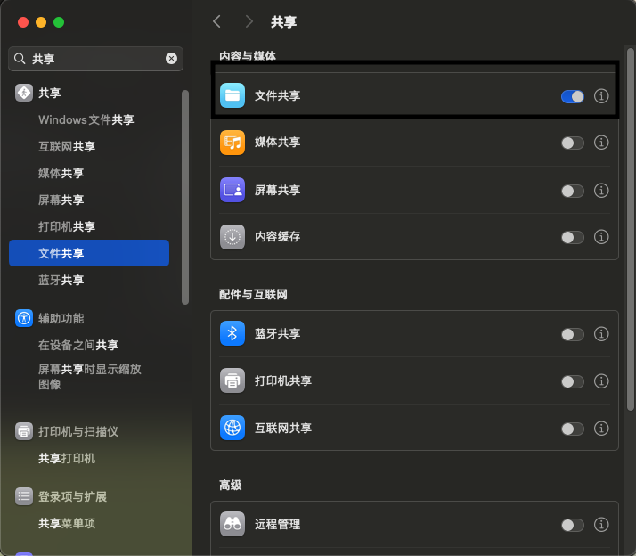Go back with the left chevron
The image size is (636, 556).
217,21
